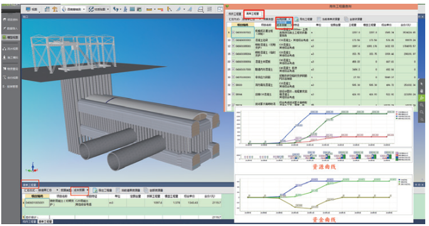
Task: Click the XYZ axis gizmo in 3D viewport
Action: point(33,167)
